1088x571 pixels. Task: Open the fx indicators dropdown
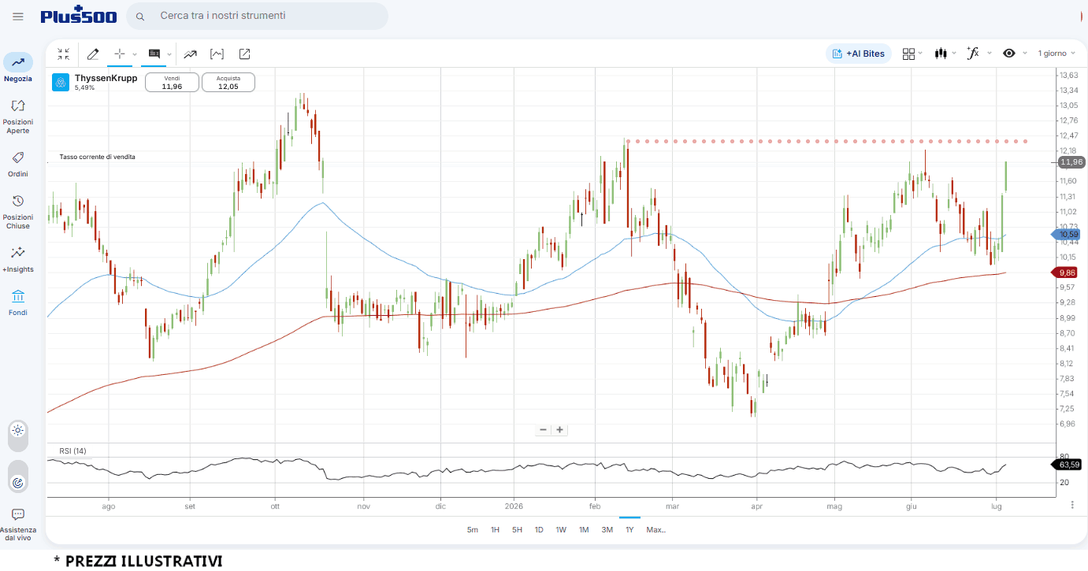click(979, 54)
